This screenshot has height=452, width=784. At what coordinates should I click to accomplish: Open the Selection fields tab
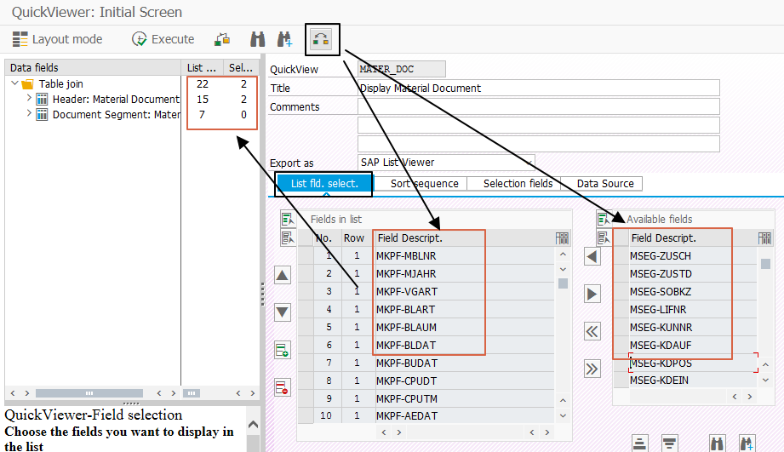pyautogui.click(x=518, y=184)
